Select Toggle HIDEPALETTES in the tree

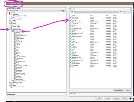tap(22, 36)
